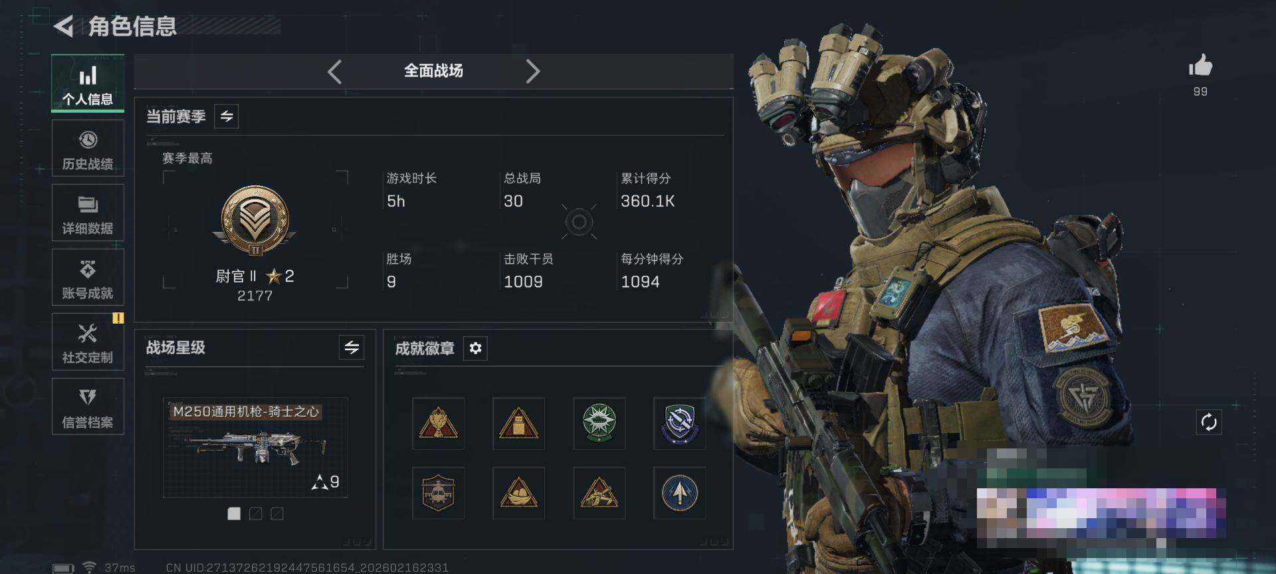Open the 社交定制 section
This screenshot has width=1276, height=574.
88,341
